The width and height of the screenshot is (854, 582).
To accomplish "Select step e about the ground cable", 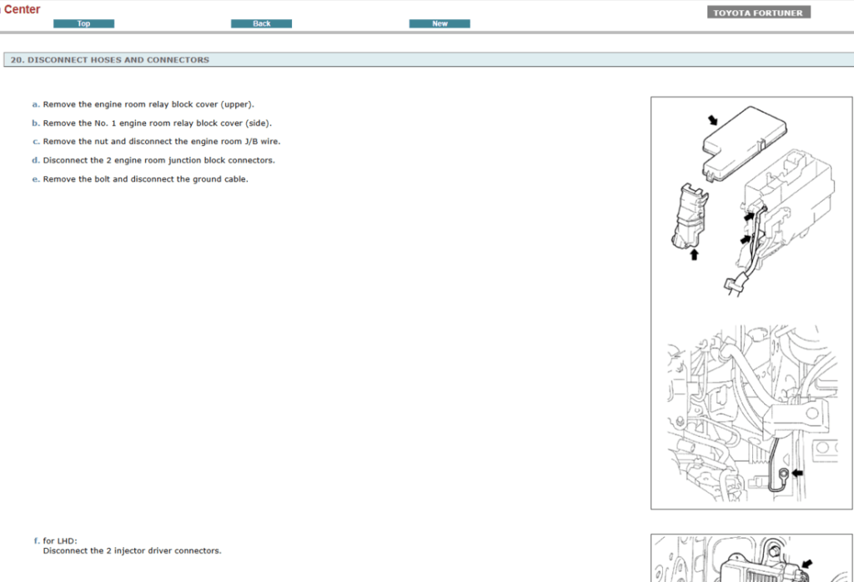I will (146, 178).
